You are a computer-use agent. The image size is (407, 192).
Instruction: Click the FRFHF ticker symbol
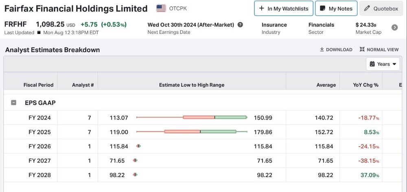(15, 24)
